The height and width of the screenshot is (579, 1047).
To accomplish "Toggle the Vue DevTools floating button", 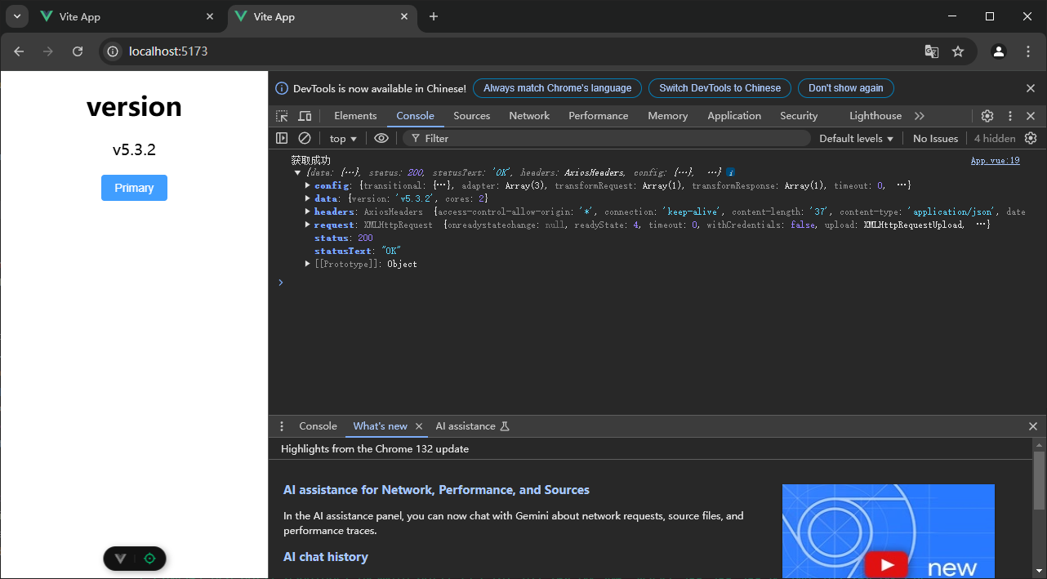I will coord(121,559).
